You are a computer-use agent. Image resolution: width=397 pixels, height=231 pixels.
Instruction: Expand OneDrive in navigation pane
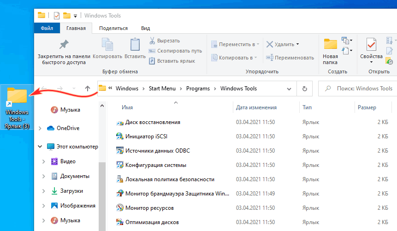[x=40, y=129]
